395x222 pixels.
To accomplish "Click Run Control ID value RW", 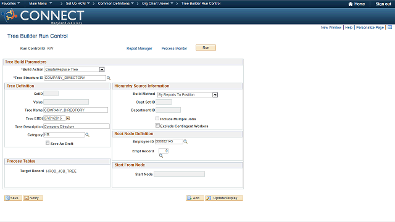I will pos(50,48).
